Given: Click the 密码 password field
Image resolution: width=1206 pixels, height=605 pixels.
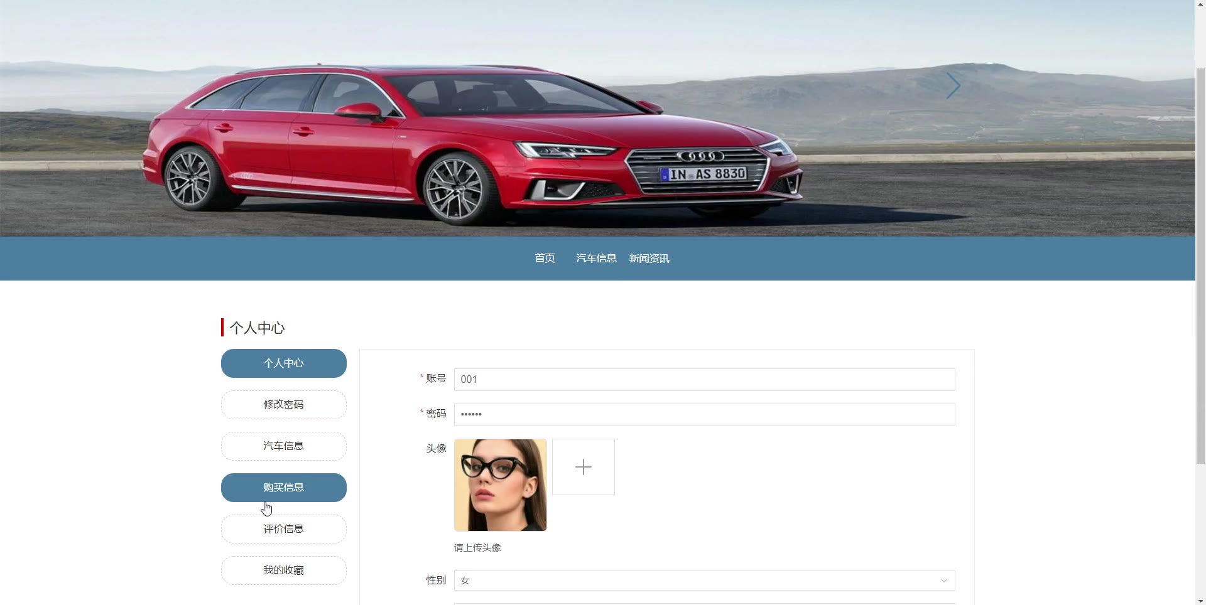Looking at the screenshot, I should pos(704,415).
